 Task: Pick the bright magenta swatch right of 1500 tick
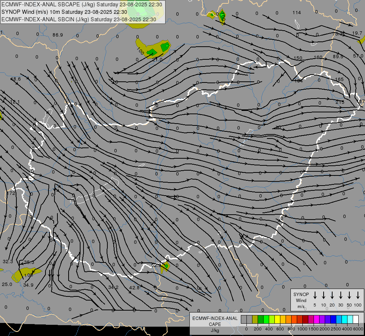point(317,320)
